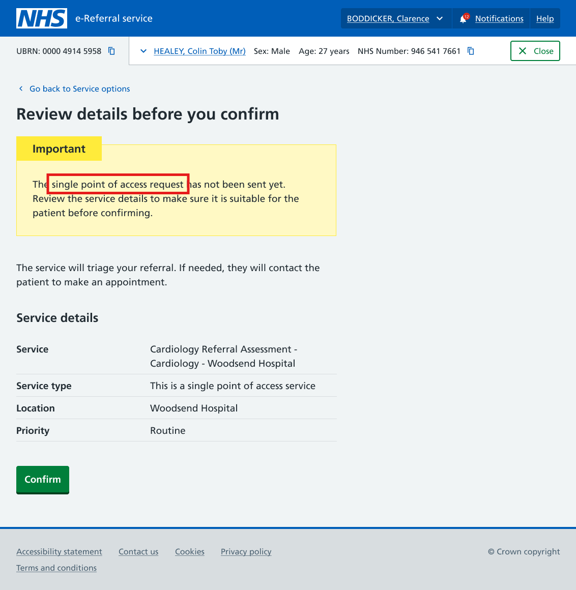The width and height of the screenshot is (576, 590).
Task: Open the Help link
Action: click(x=545, y=18)
